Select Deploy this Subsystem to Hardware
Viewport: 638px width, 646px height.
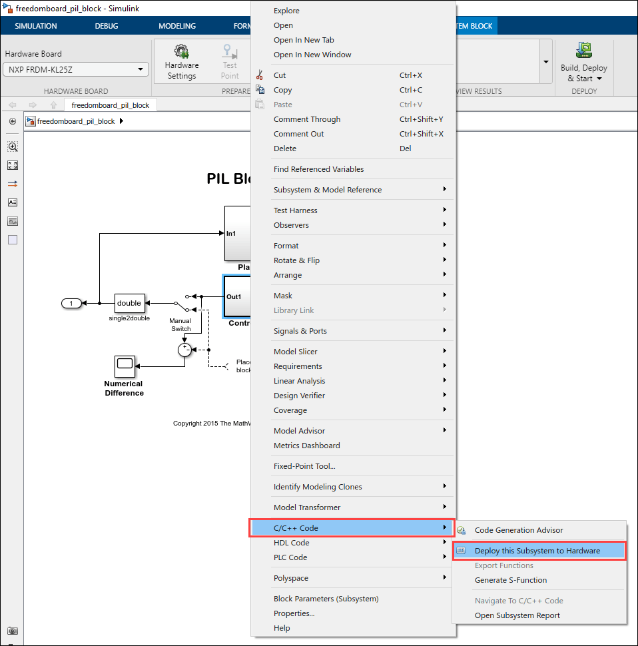[x=539, y=551]
